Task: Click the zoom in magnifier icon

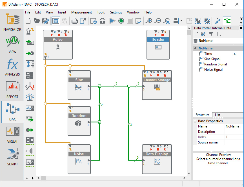Action: pos(149,21)
